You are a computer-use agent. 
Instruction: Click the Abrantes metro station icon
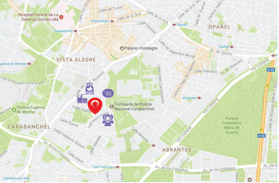click(x=199, y=98)
